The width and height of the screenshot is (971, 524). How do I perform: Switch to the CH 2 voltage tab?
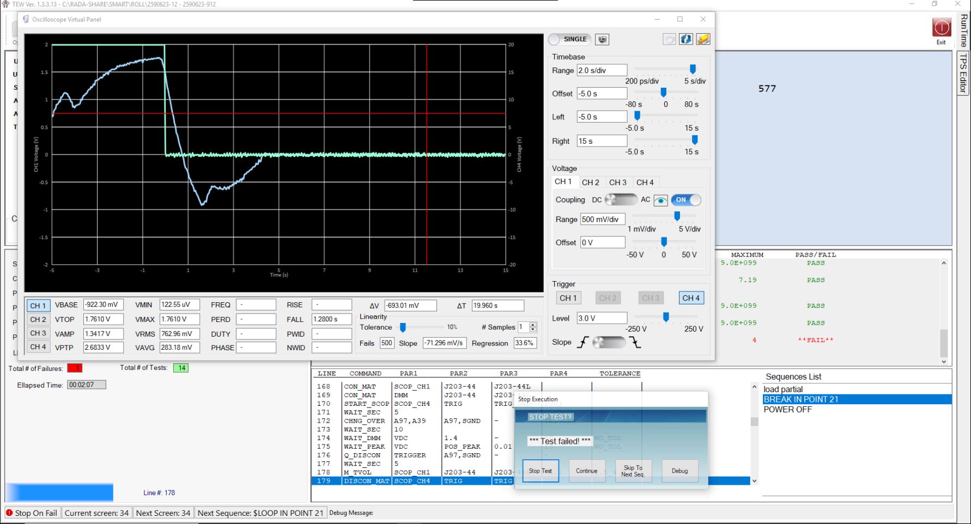tap(590, 182)
